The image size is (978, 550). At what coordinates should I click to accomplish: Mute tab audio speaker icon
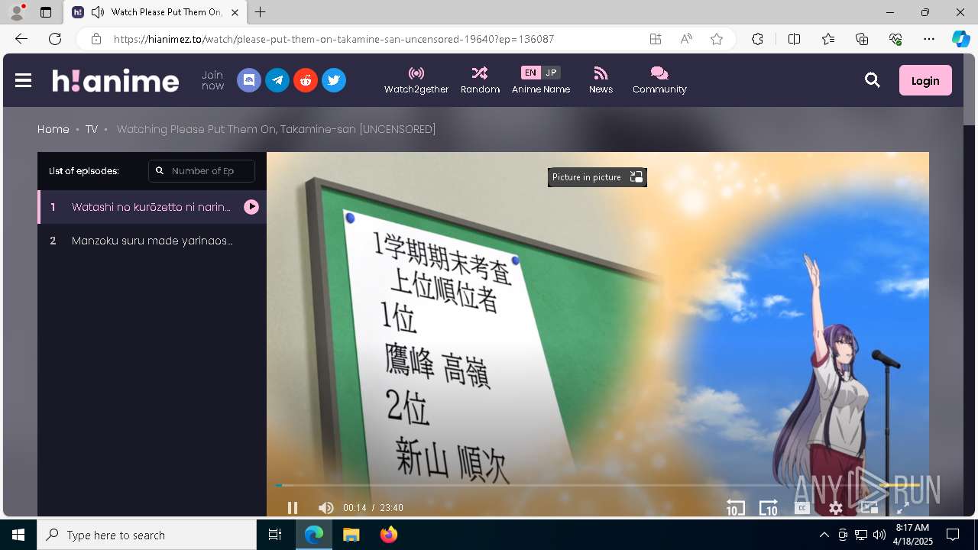(97, 12)
